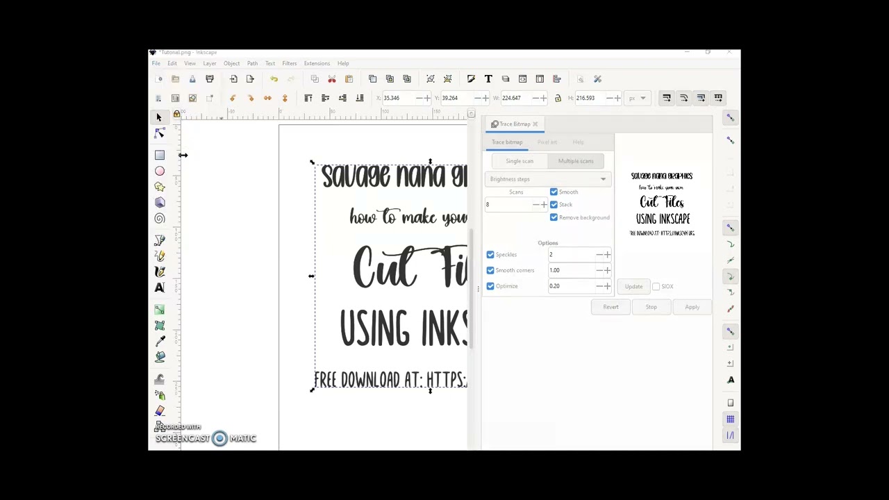Screen dimensions: 889x500
Task: Select the Dropper color picker tool
Action: (160, 341)
